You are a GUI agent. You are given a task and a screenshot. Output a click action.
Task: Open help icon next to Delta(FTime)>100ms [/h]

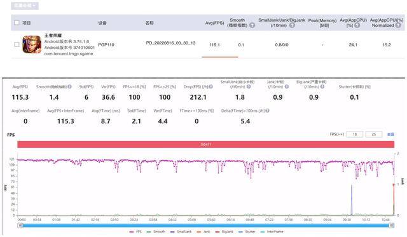267,111
